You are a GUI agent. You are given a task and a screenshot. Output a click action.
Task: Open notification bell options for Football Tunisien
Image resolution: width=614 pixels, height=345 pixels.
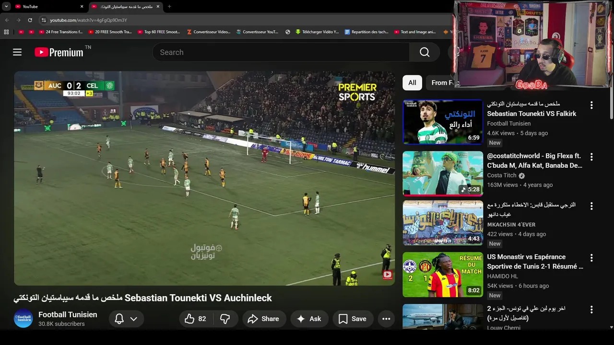pos(126,319)
